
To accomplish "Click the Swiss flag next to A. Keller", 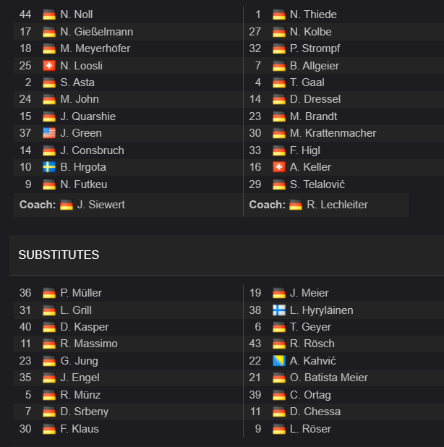I will click(x=278, y=167).
